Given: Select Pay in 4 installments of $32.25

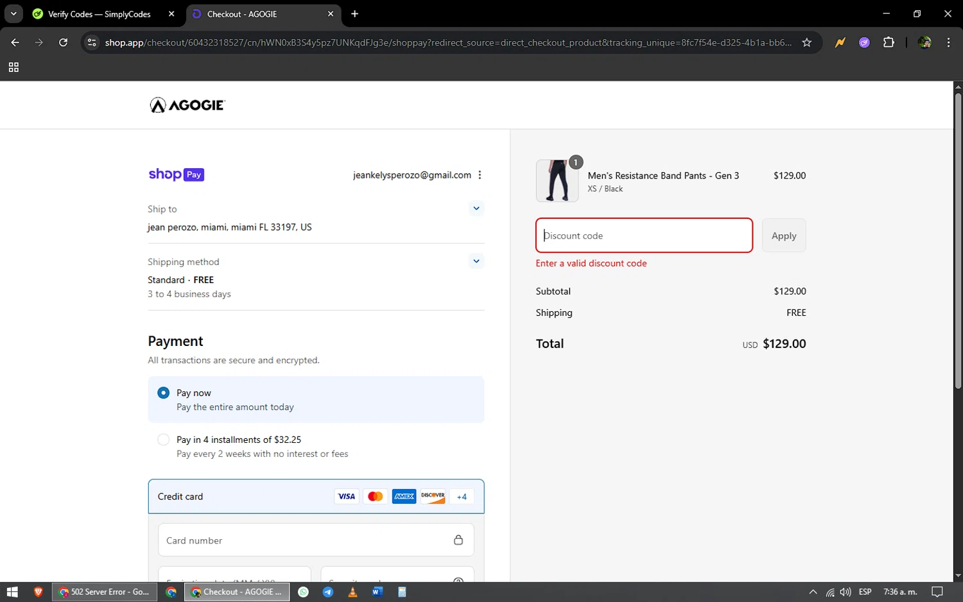Looking at the screenshot, I should pos(316,446).
